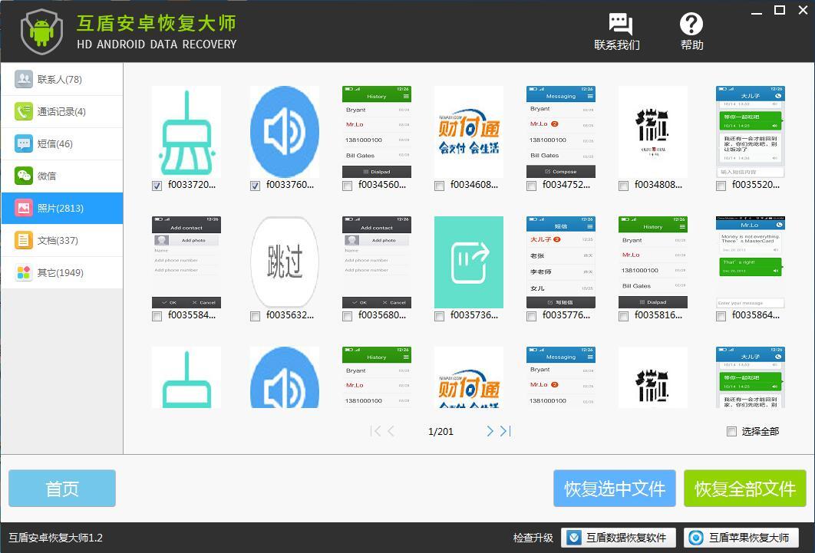Return to 首页 home page

(x=62, y=489)
